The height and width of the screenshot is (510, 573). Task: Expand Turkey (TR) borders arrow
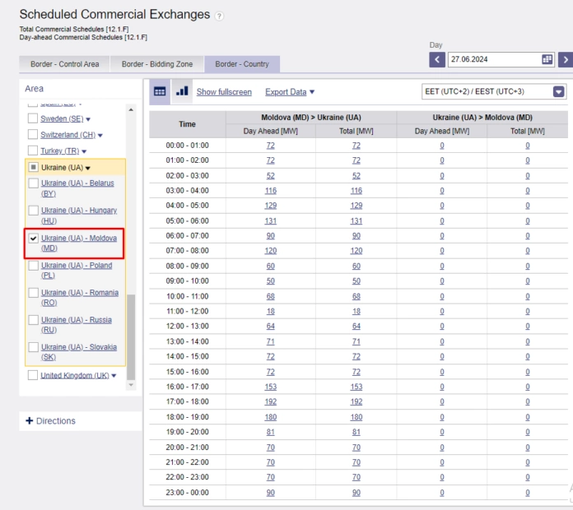[84, 151]
